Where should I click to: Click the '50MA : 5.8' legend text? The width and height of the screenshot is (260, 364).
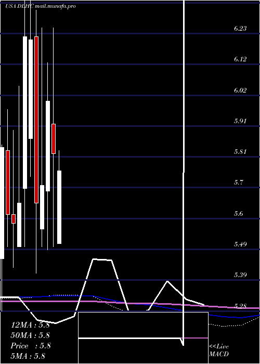point(30,335)
